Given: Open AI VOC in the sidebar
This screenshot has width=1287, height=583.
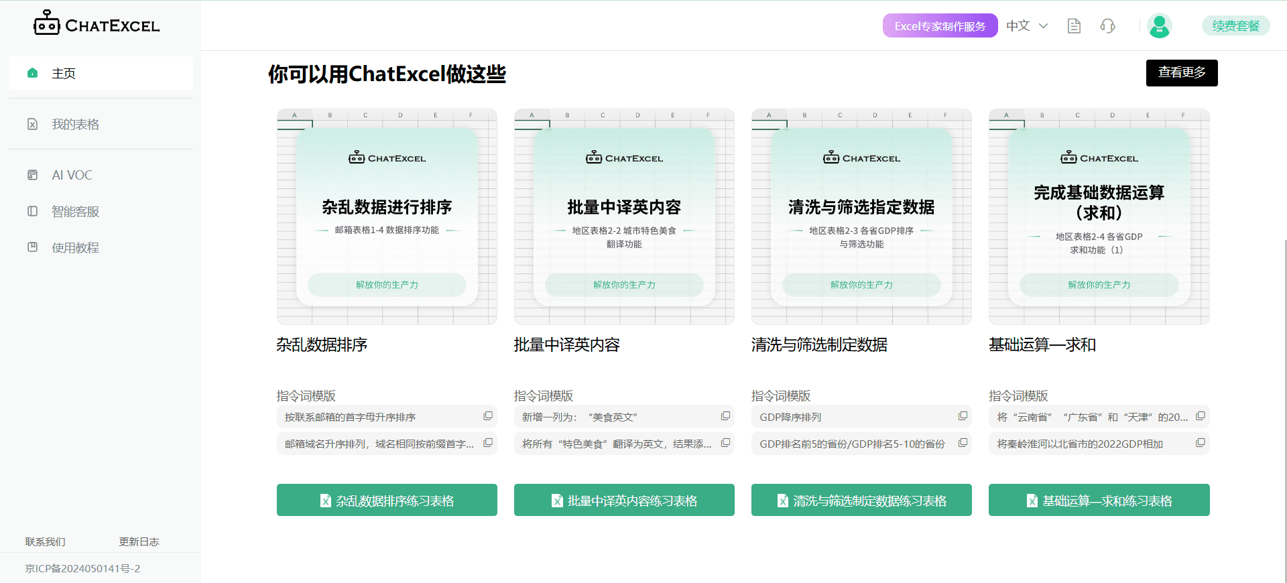Looking at the screenshot, I should click(101, 175).
